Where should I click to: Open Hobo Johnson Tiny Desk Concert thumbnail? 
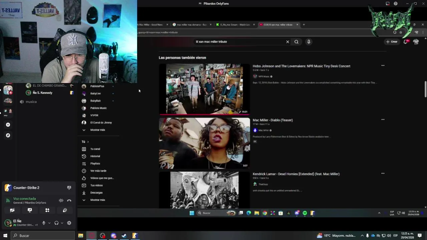(204, 89)
